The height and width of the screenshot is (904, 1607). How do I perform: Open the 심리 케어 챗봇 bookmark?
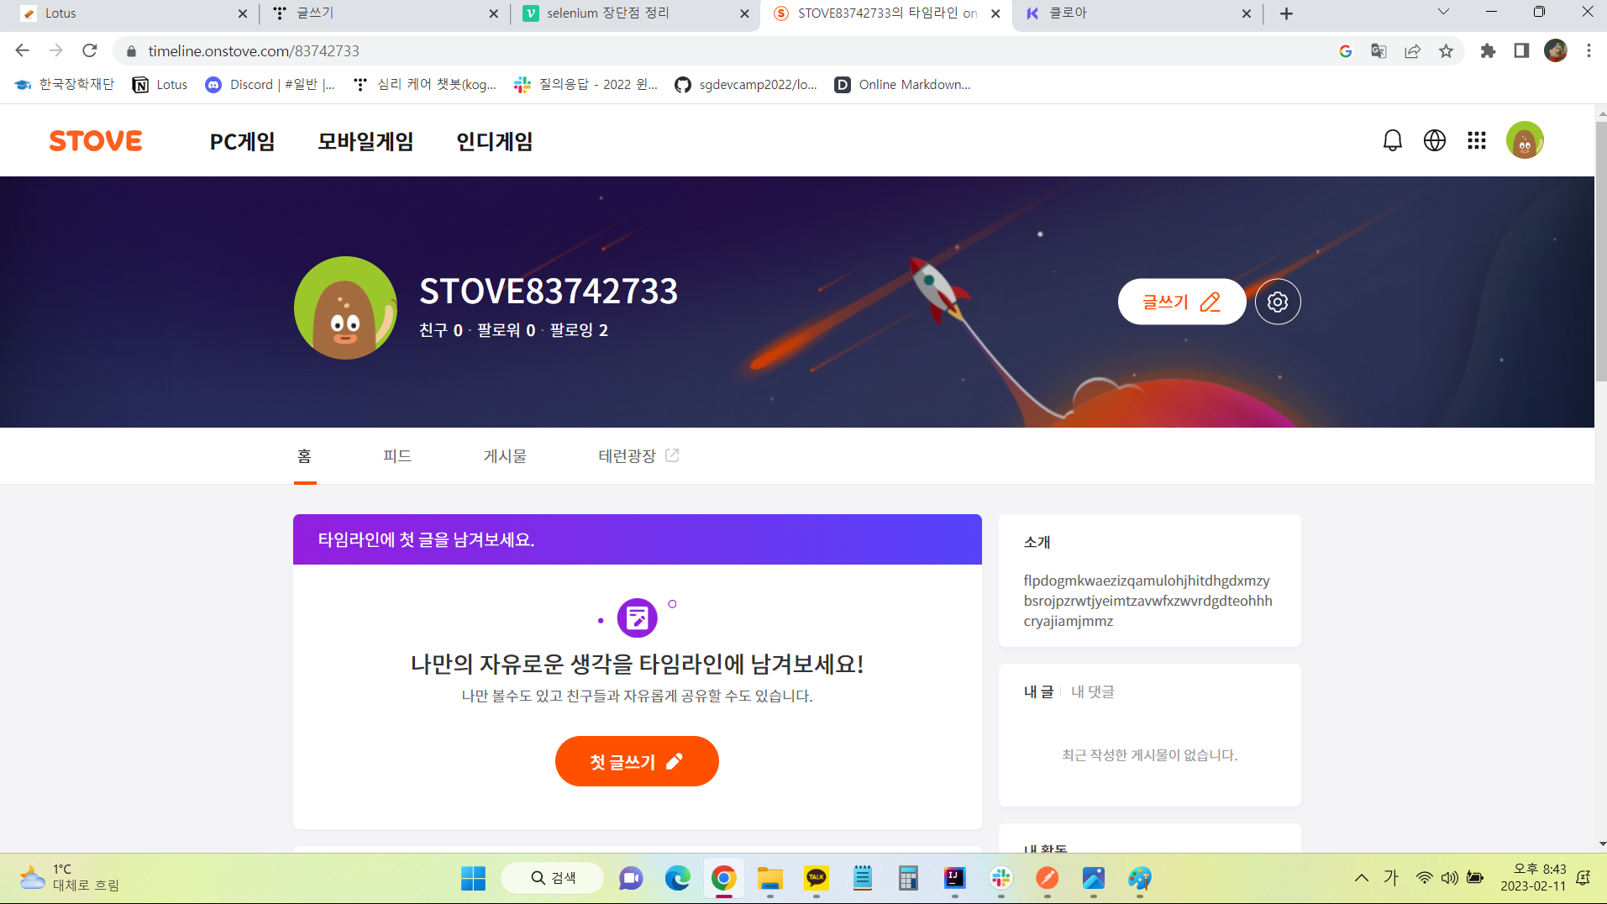(425, 84)
